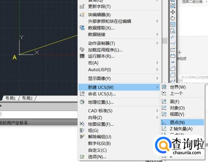The height and width of the screenshot is (162, 208).
Task: Click 加载应用程序(L)... load application entry
Action: tap(105, 50)
